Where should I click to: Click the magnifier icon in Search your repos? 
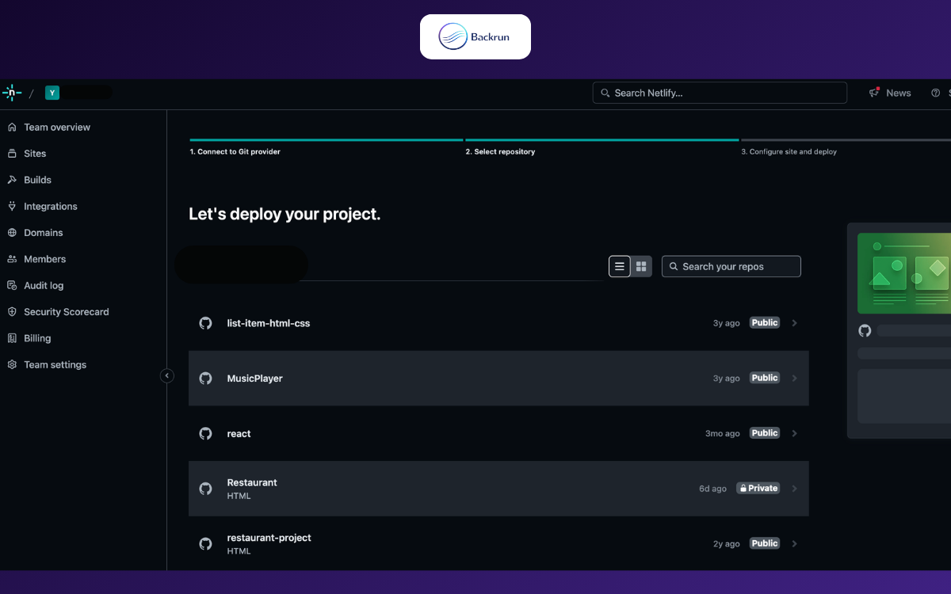(x=674, y=267)
